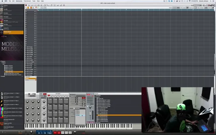Select pad bank H button

pyautogui.click(x=67, y=95)
